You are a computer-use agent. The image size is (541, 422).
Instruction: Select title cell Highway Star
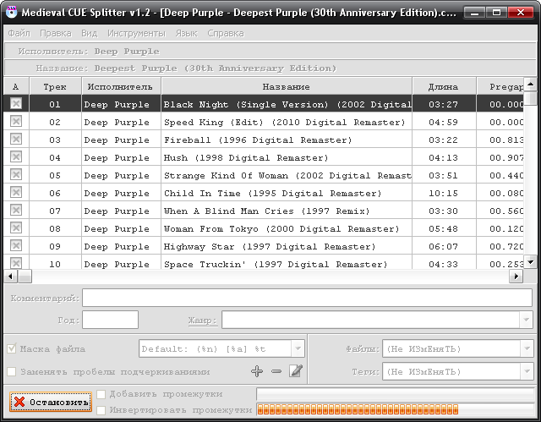287,246
